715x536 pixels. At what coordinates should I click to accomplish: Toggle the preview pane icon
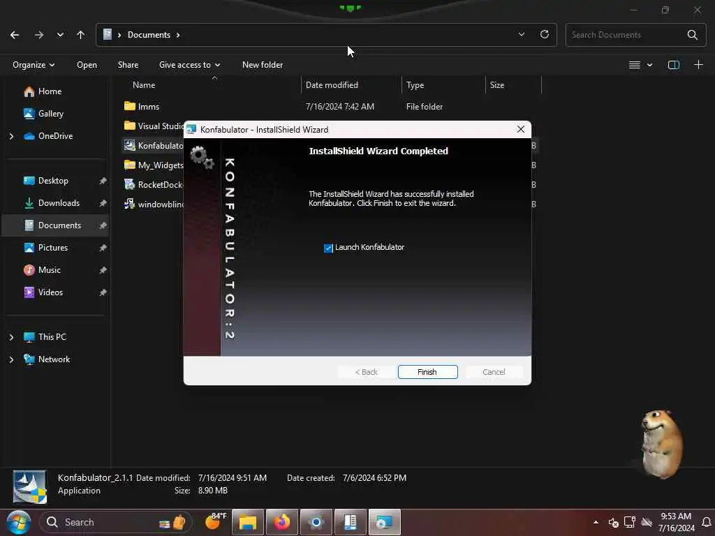[x=674, y=65]
